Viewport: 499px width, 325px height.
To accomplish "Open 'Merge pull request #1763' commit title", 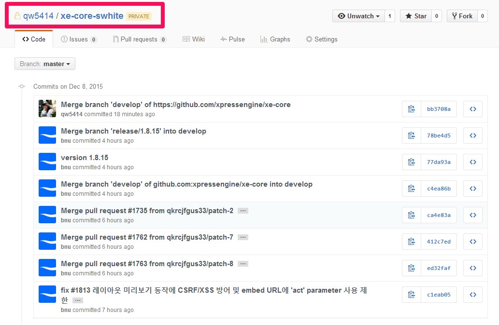I will (147, 264).
